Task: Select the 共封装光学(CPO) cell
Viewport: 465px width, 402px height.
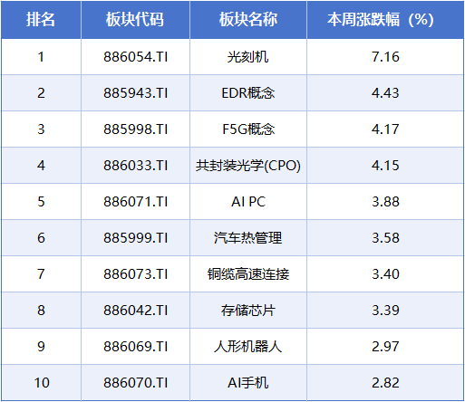Action: pos(248,166)
